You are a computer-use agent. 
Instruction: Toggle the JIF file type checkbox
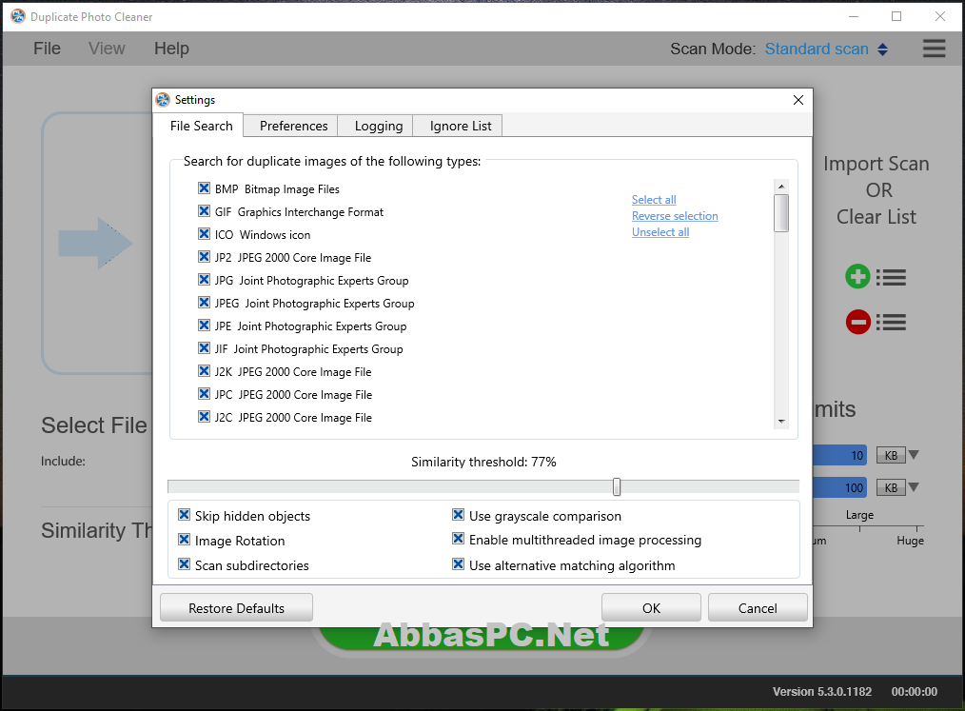pos(205,348)
